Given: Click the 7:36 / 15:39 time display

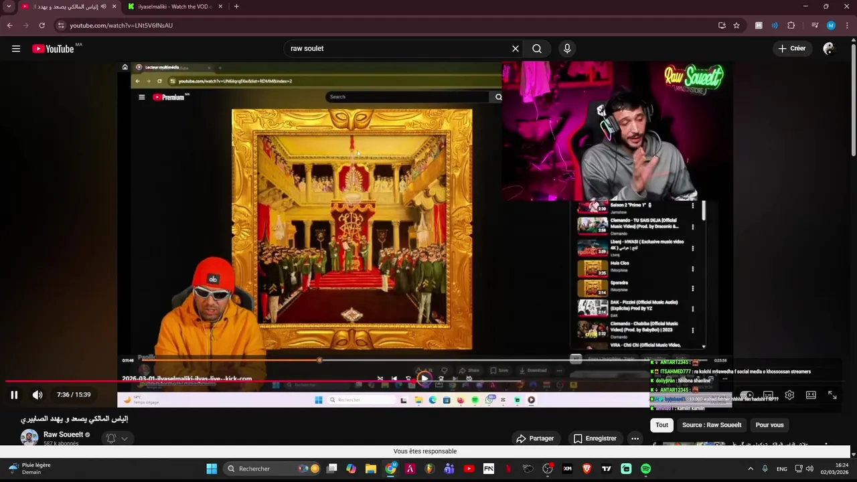Looking at the screenshot, I should point(74,395).
